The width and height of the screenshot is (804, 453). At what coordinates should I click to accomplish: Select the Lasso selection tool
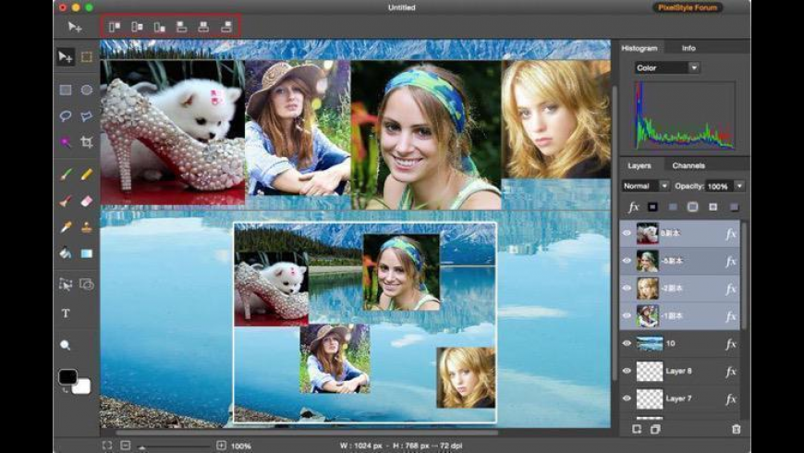[x=66, y=116]
